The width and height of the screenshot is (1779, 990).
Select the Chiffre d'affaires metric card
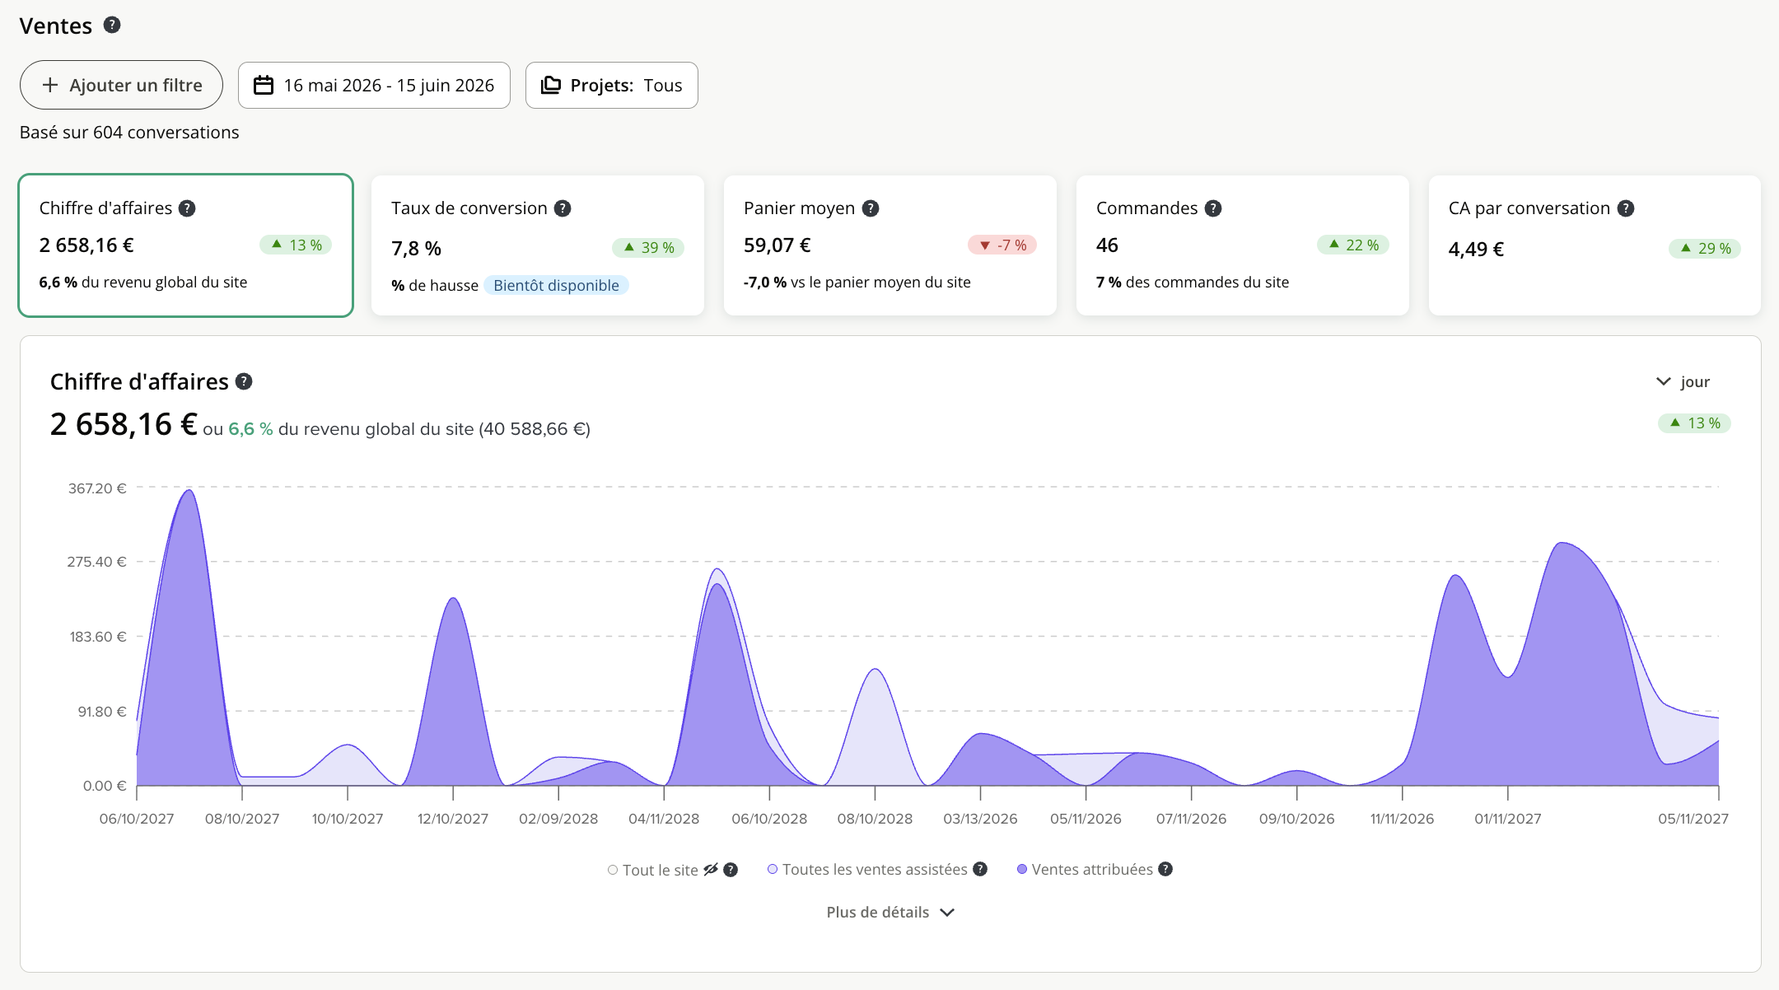186,245
